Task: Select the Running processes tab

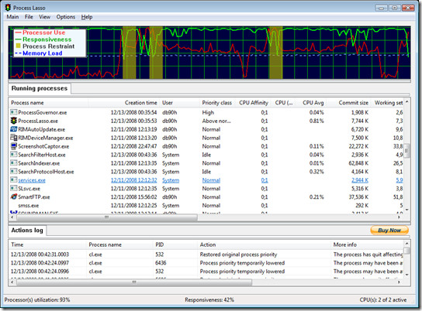Action: pyautogui.click(x=40, y=88)
